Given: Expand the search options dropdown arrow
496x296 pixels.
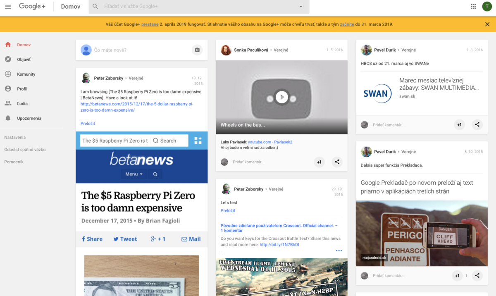Looking at the screenshot, I should tap(301, 7).
